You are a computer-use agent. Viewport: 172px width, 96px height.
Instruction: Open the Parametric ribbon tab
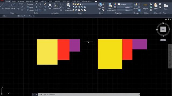point(30,1)
